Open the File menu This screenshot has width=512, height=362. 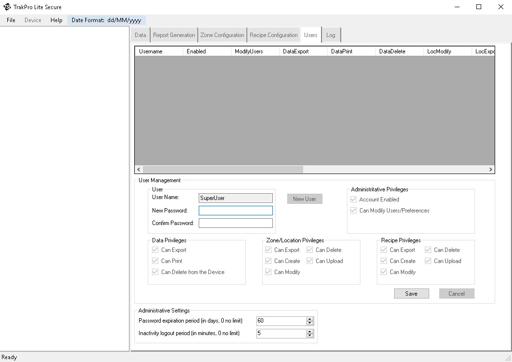pyautogui.click(x=11, y=20)
